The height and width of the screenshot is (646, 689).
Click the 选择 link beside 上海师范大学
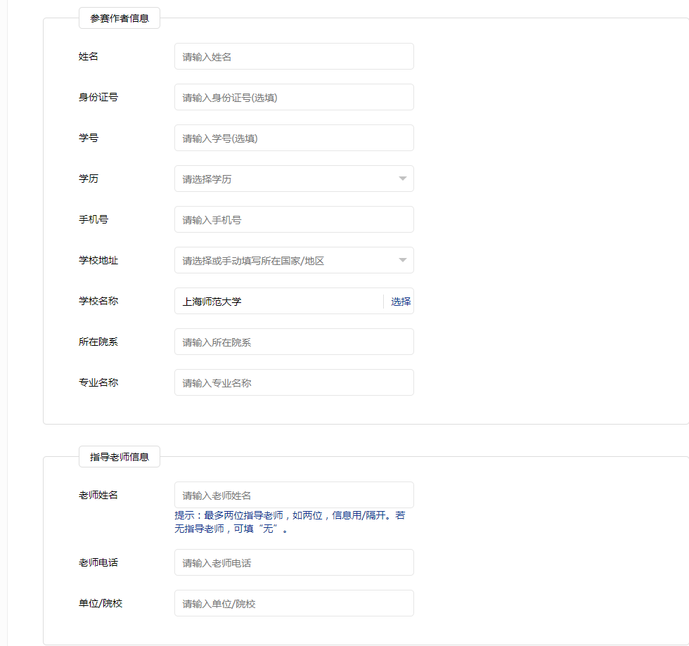pyautogui.click(x=401, y=302)
